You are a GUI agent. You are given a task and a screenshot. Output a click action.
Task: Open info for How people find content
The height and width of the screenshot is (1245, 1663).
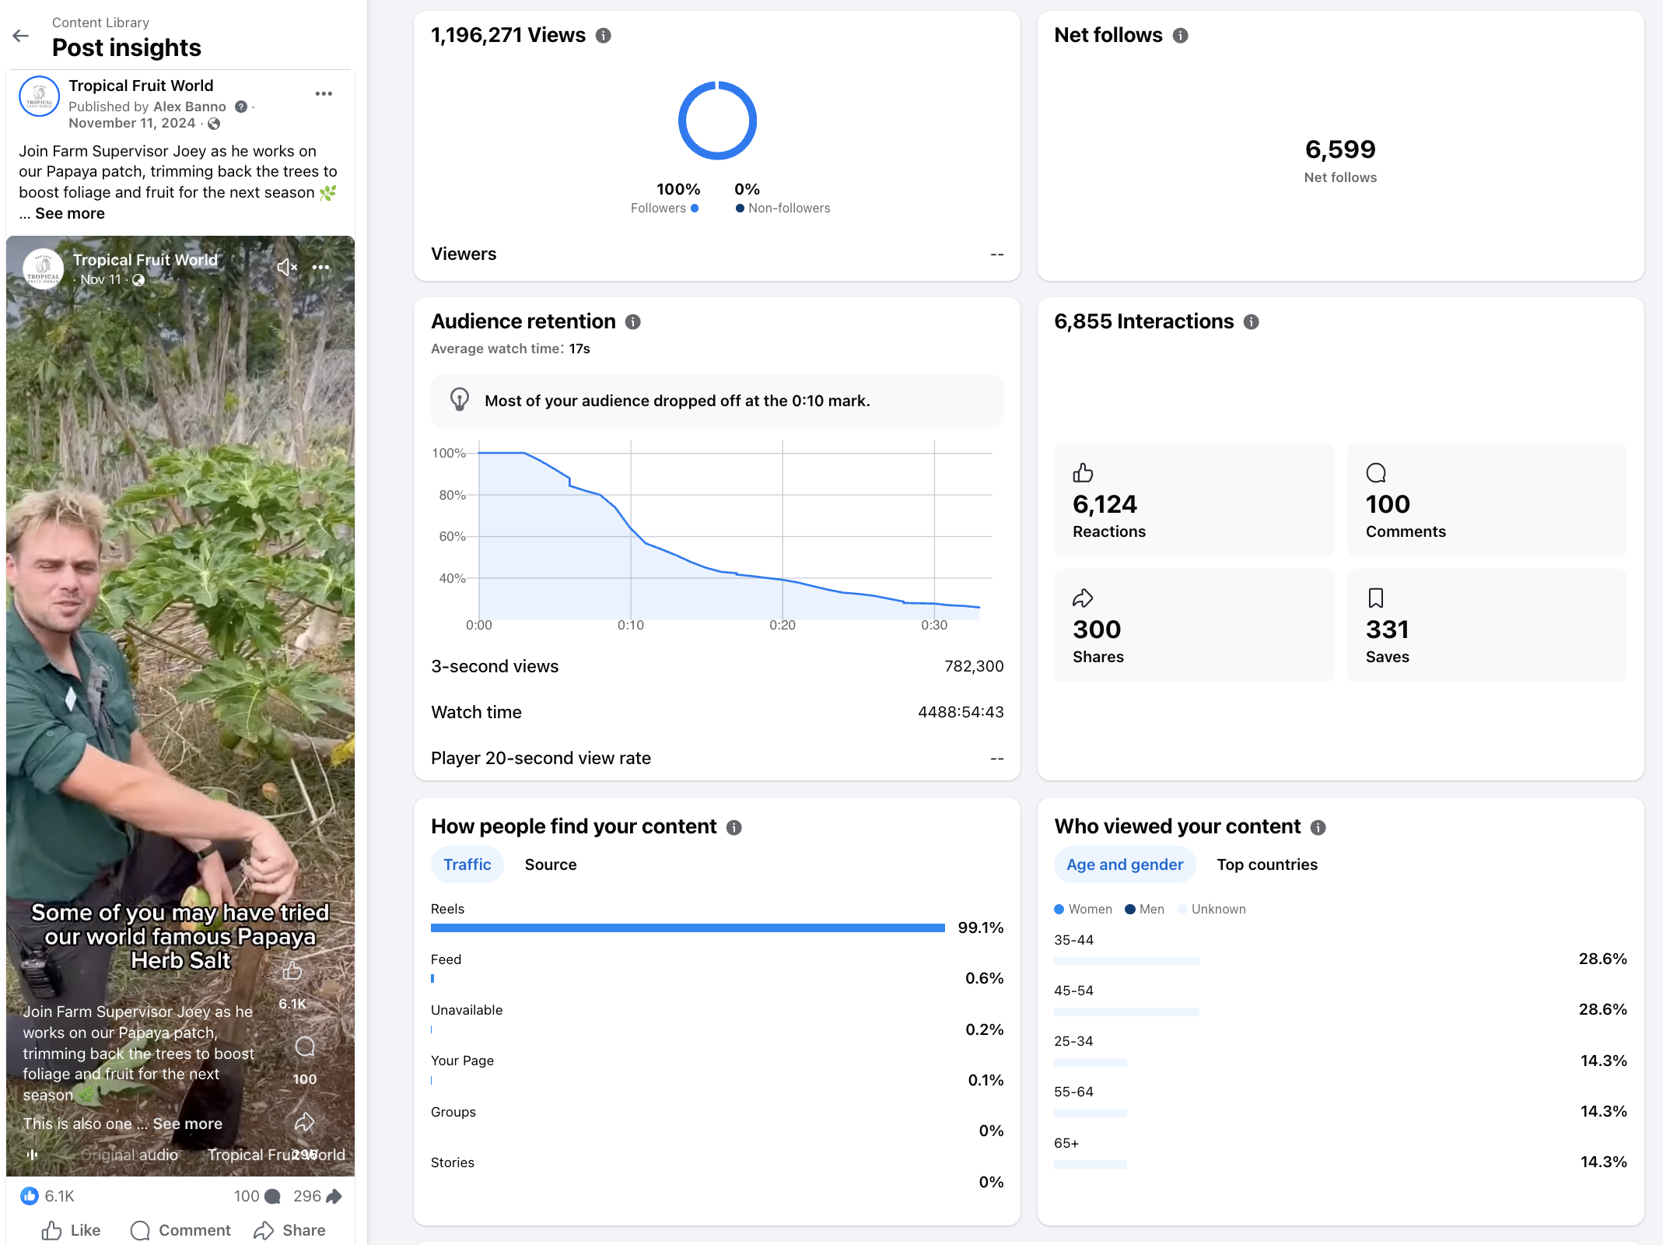click(733, 827)
